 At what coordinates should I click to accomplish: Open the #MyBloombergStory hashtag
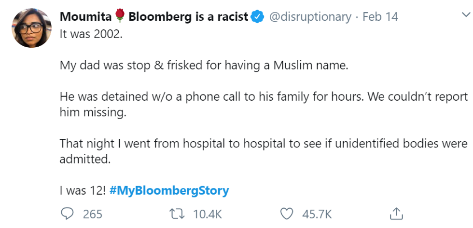[x=169, y=190]
